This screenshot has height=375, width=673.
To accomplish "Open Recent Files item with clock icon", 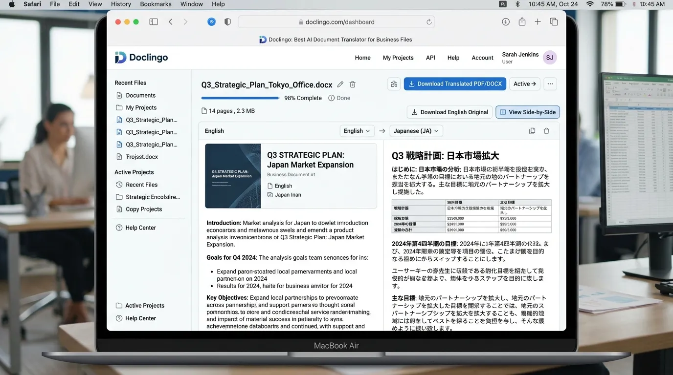I will point(136,185).
